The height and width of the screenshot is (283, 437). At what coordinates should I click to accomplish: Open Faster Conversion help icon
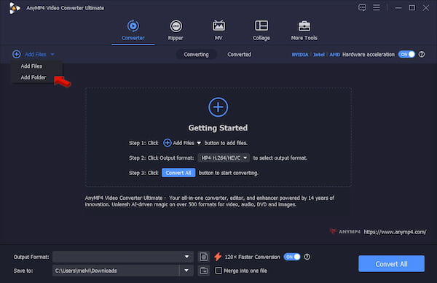307,257
